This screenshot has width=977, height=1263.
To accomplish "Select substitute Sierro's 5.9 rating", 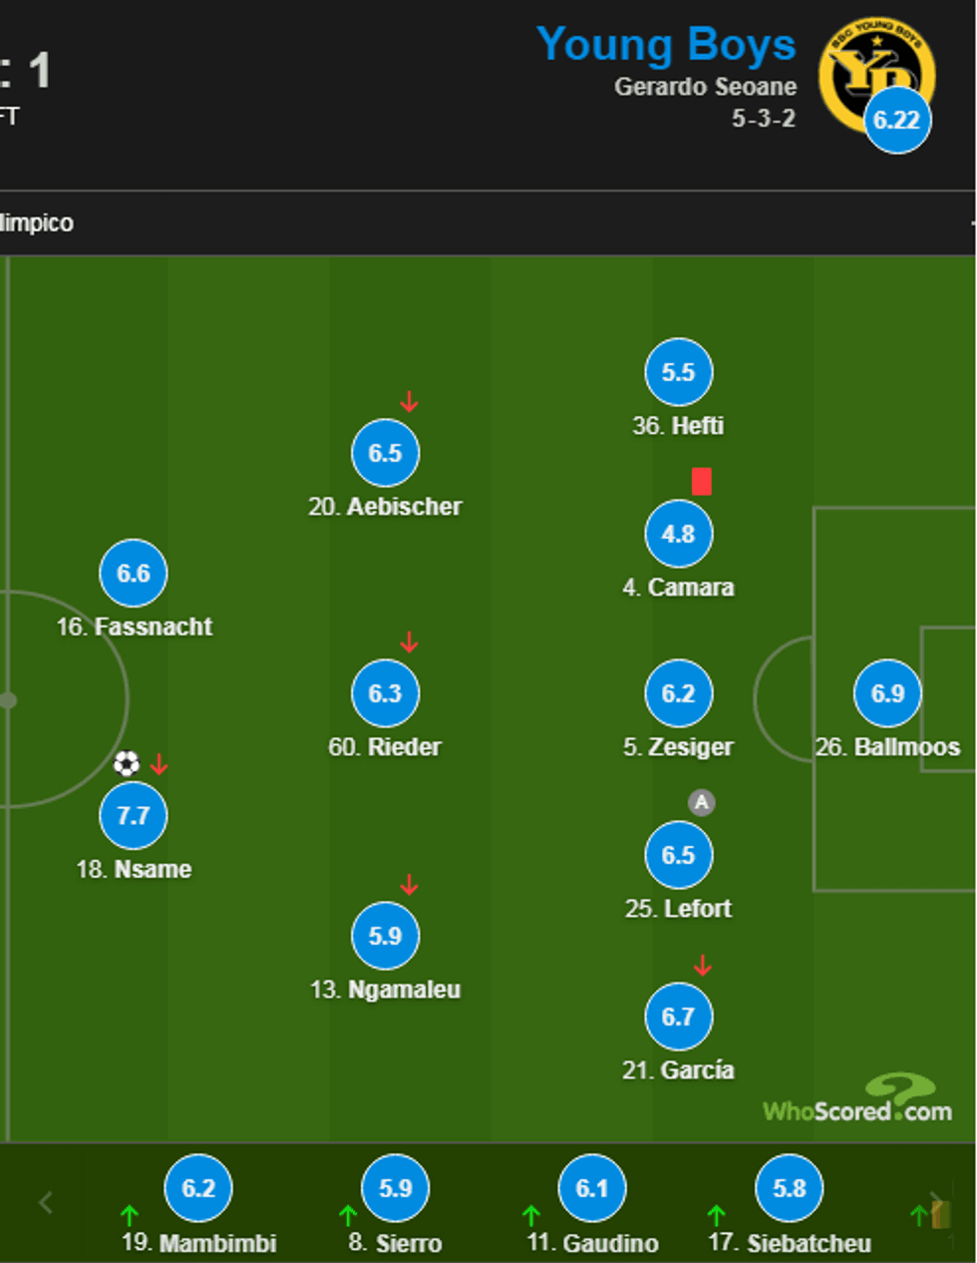I will pos(396,1188).
